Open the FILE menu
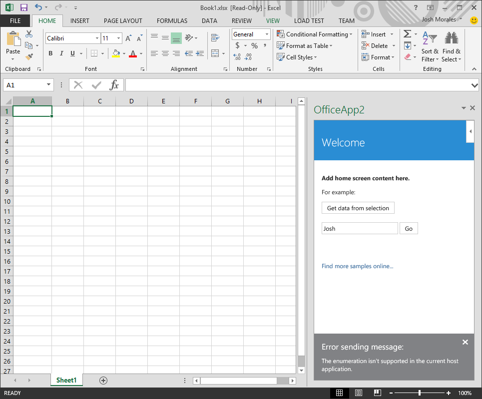The width and height of the screenshot is (482, 399). [15, 20]
